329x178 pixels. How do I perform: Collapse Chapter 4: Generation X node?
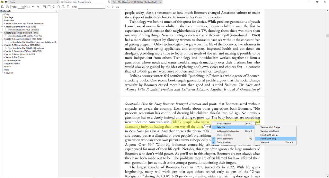2,39
